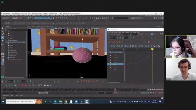Open the No Live Surface field
This screenshot has height=110, width=196.
(x=73, y=18)
